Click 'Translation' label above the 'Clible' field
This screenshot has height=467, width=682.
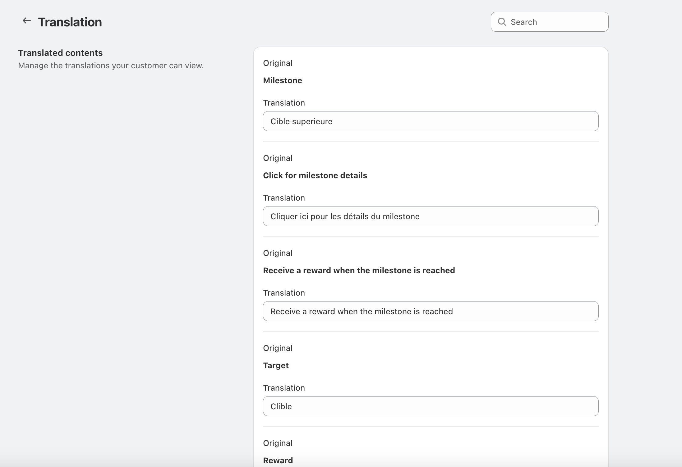click(284, 388)
